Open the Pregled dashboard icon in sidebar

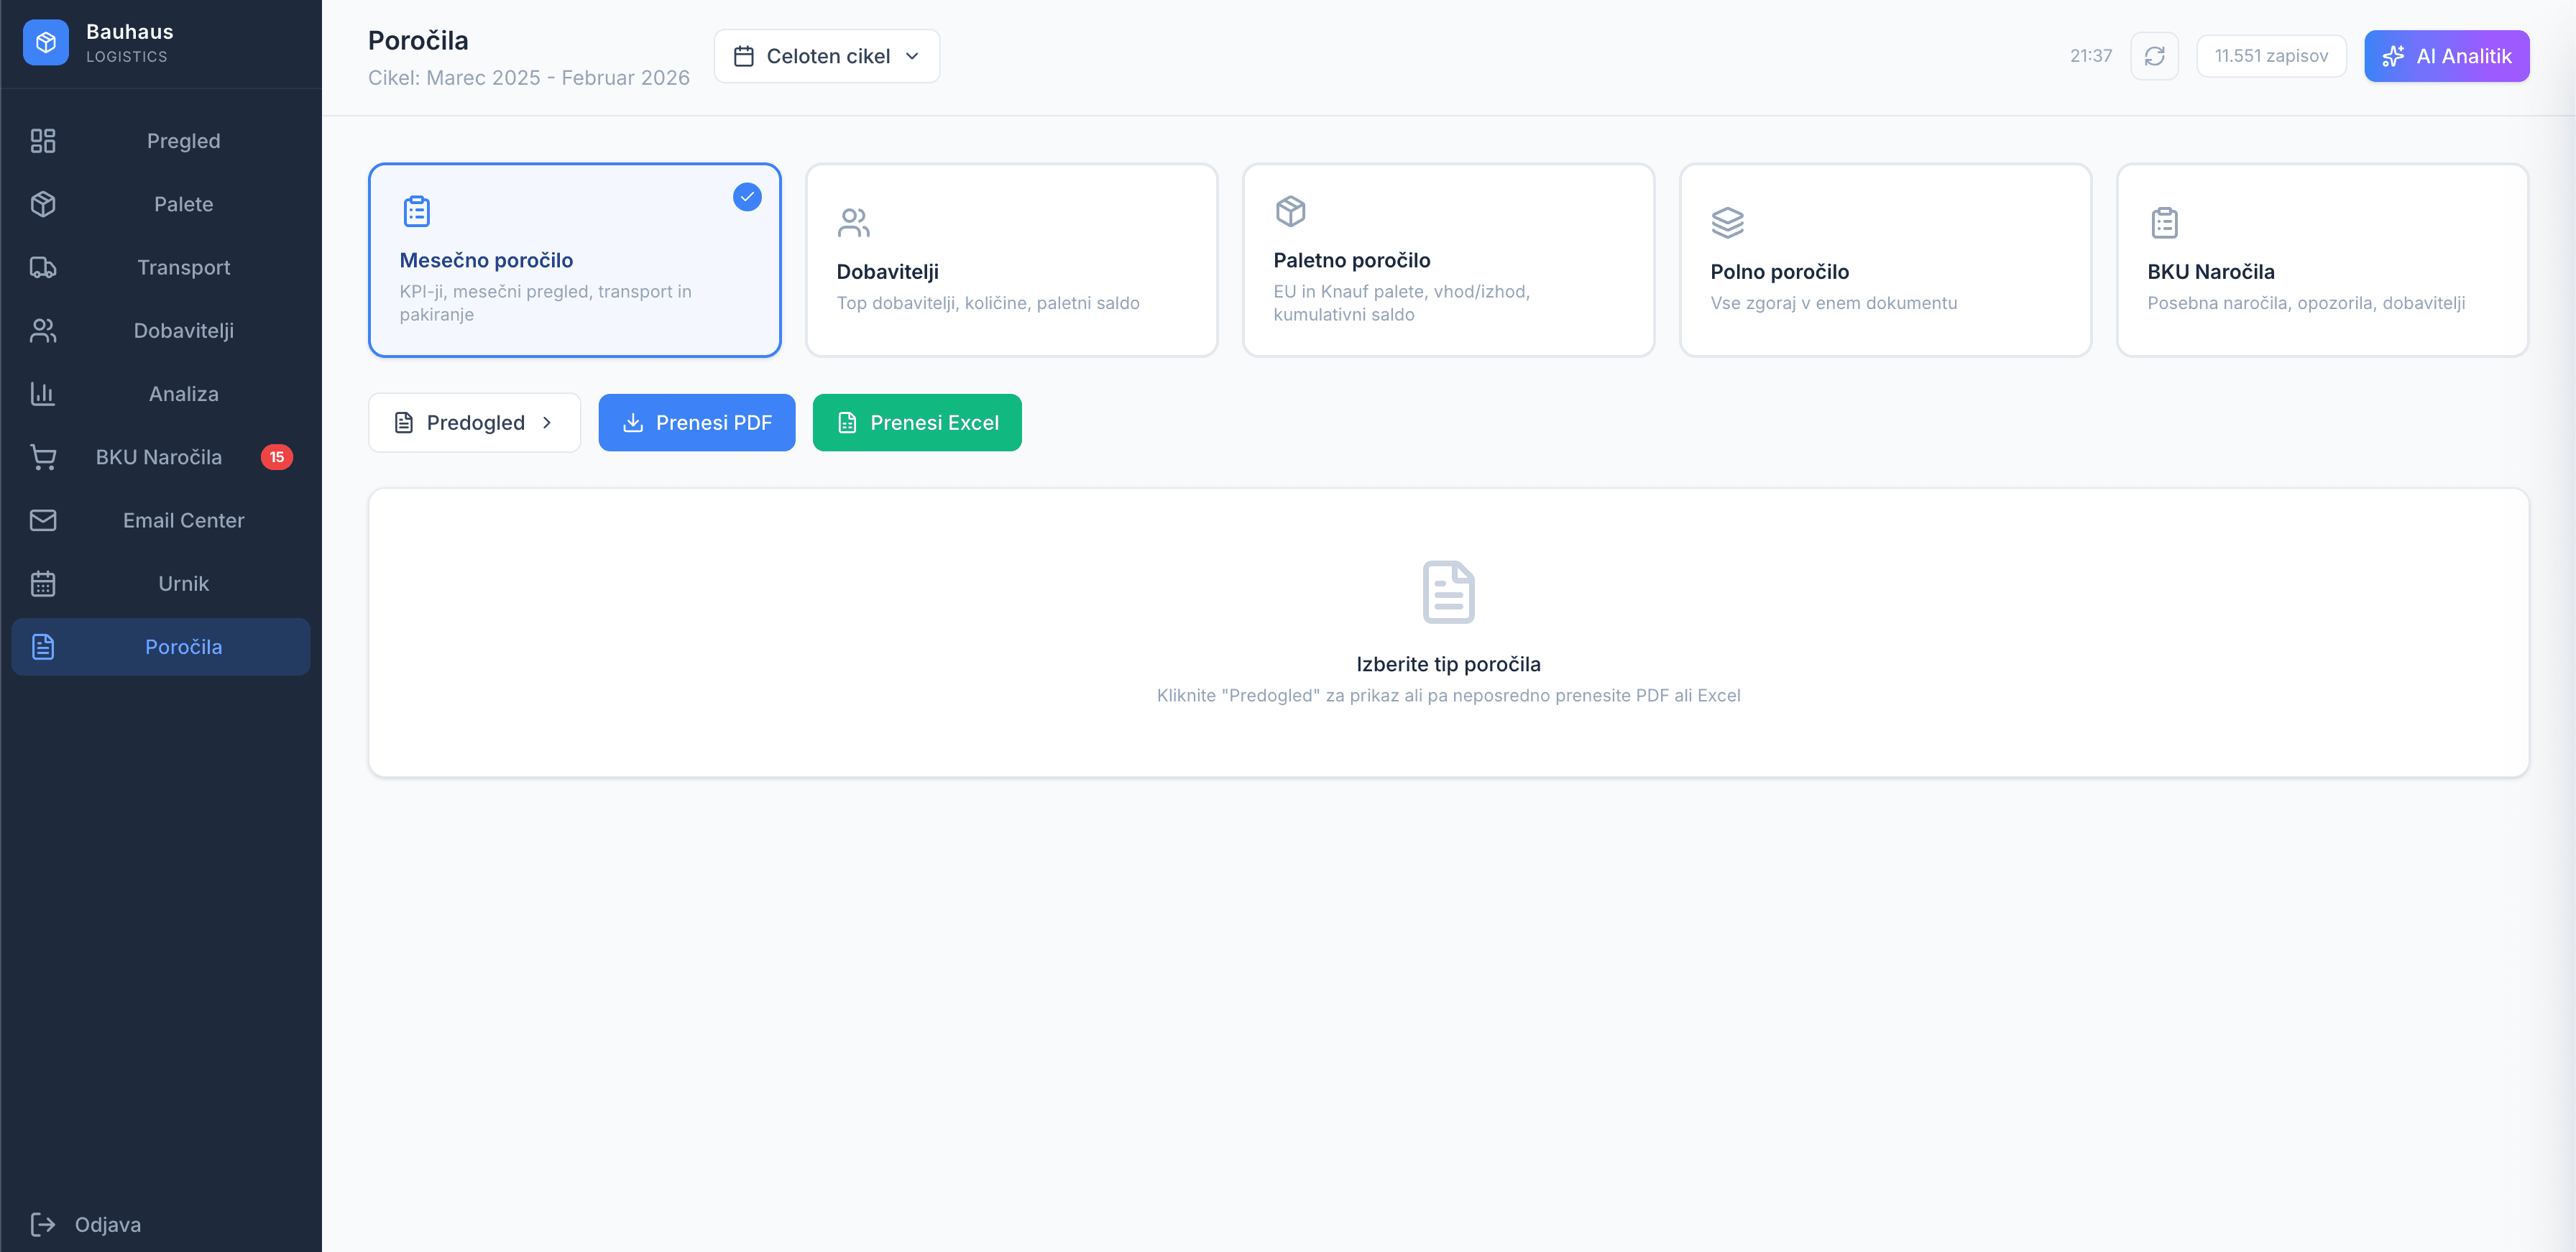43,141
